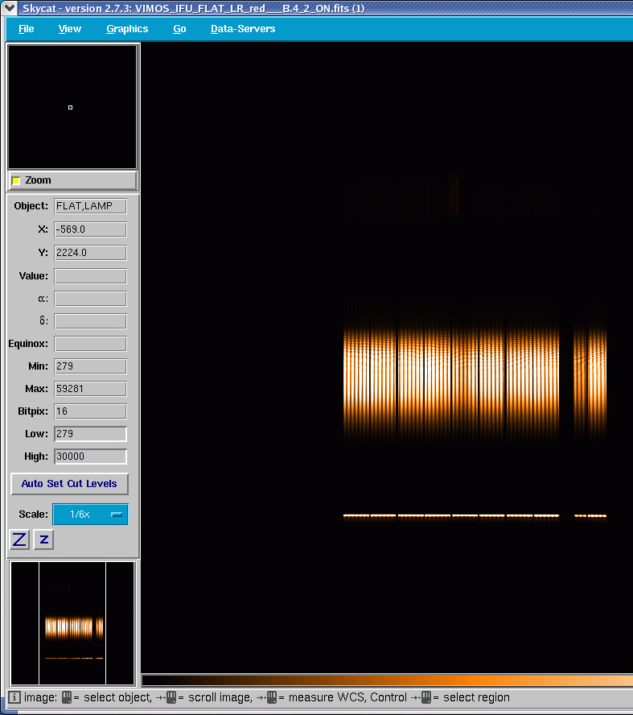Screen dimensions: 633x715
Task: Click the declination delta field
Action: (90, 321)
